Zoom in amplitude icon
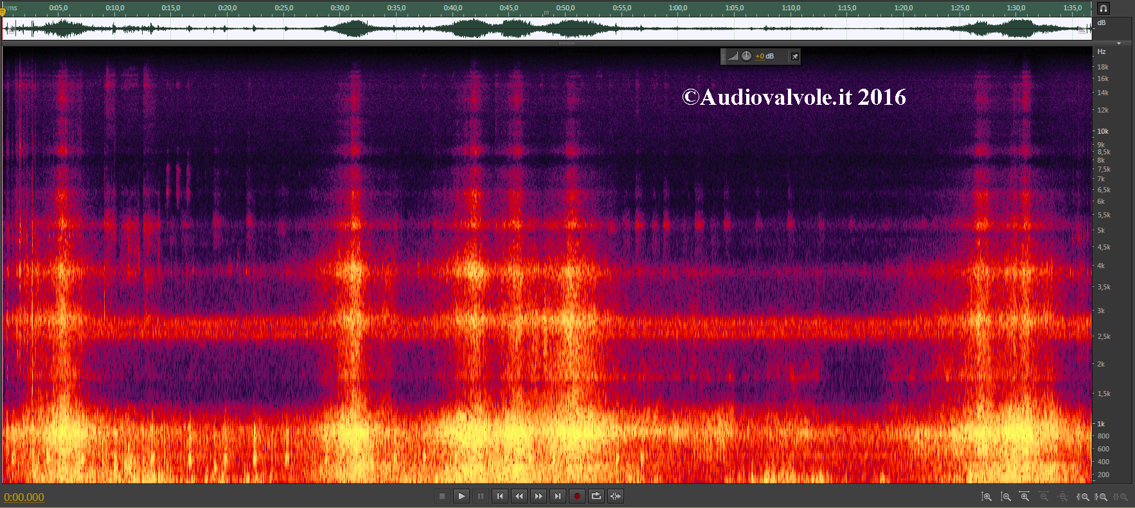The height and width of the screenshot is (508, 1135). point(987,496)
